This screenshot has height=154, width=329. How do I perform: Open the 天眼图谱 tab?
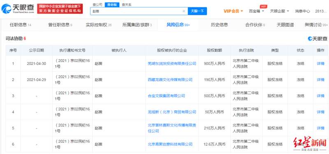pos(285,25)
